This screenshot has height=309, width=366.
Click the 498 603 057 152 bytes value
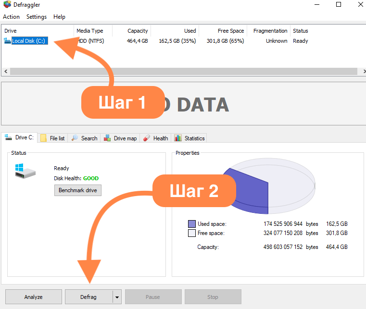[283, 247]
